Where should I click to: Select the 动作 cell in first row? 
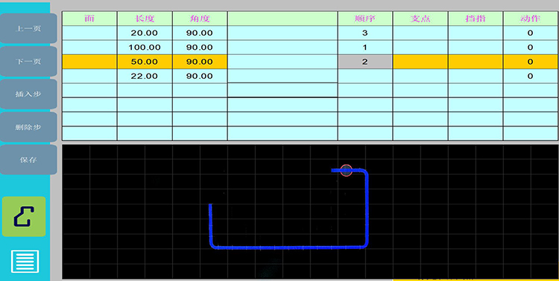point(531,33)
